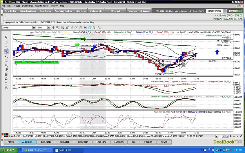This screenshot has height=153, width=245.
Task: Choose the trend channel tool in sidebar
Action: coord(6,70)
